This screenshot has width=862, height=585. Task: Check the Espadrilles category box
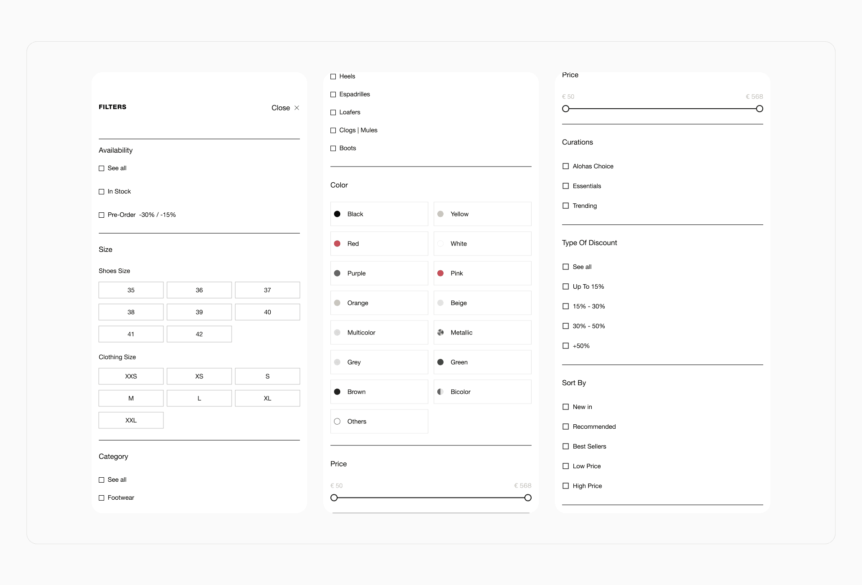point(333,95)
